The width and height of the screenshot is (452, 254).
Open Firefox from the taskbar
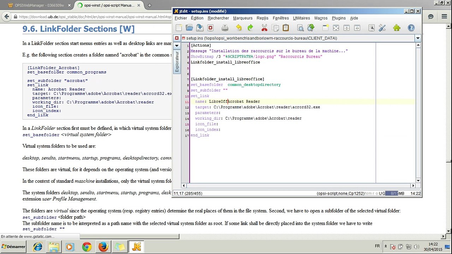[x=103, y=247]
